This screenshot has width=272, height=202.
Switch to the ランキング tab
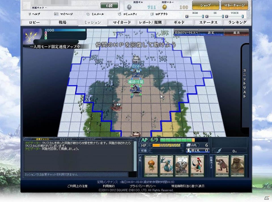coord(237,22)
